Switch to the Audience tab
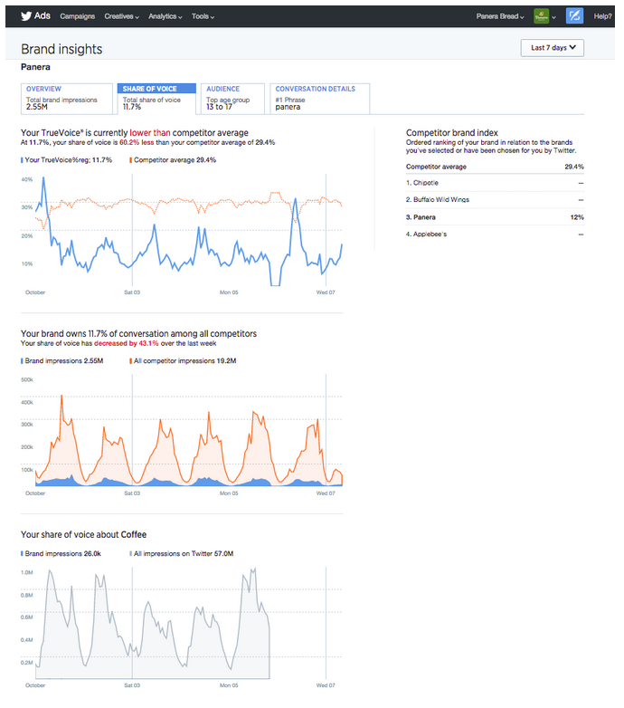The height and width of the screenshot is (708, 624). [x=231, y=99]
